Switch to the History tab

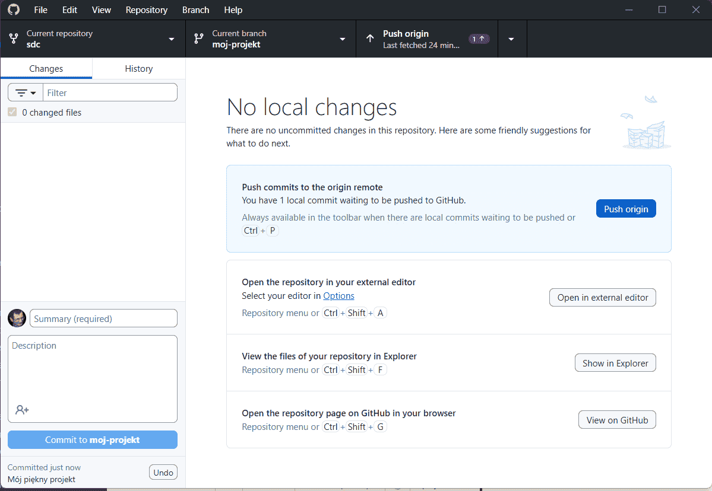click(x=138, y=68)
